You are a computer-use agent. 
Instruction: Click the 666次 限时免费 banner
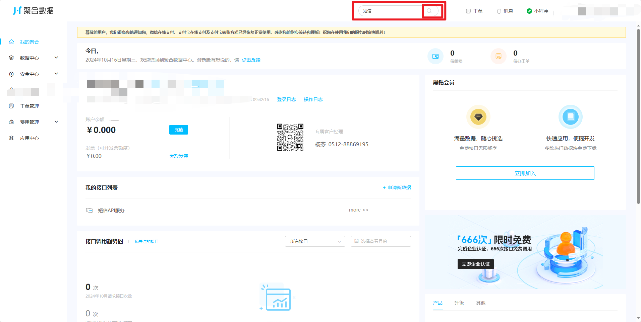tap(525, 252)
